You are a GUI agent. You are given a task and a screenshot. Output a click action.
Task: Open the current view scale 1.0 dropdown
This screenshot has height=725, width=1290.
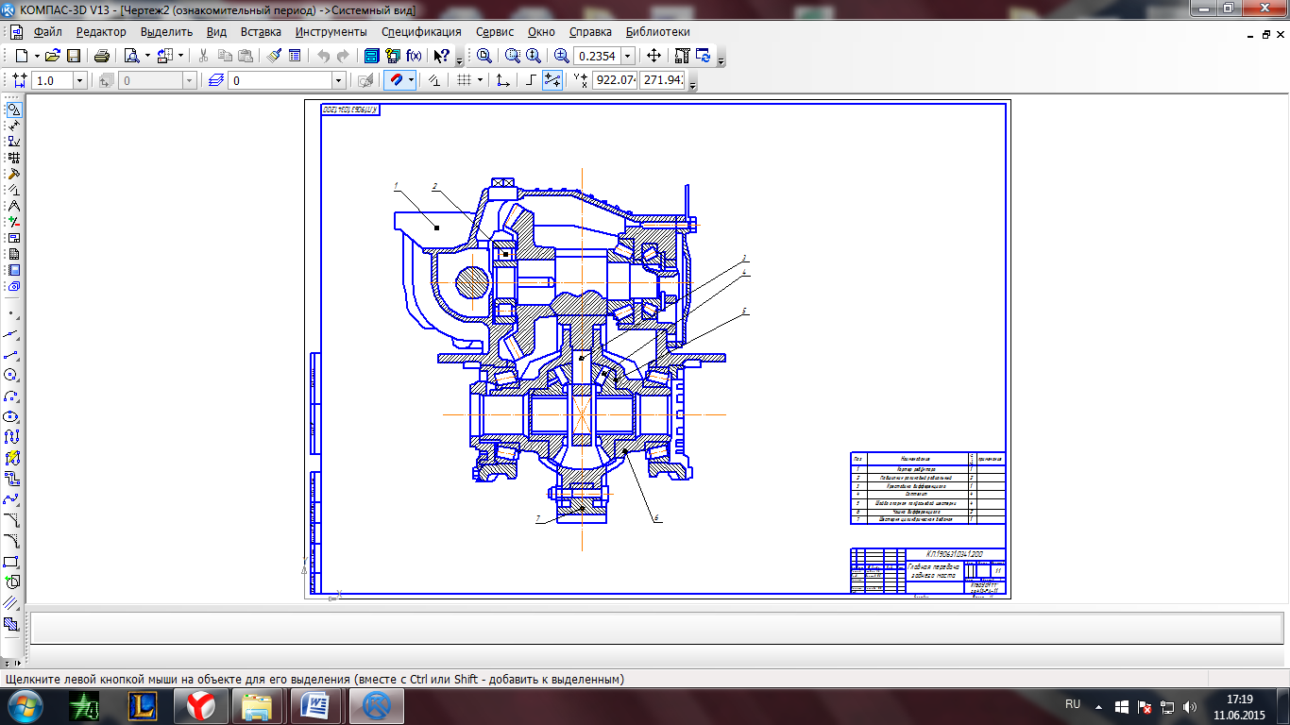click(79, 81)
